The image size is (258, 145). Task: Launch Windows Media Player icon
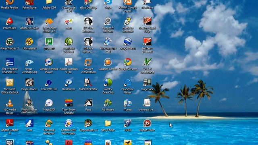(49, 62)
